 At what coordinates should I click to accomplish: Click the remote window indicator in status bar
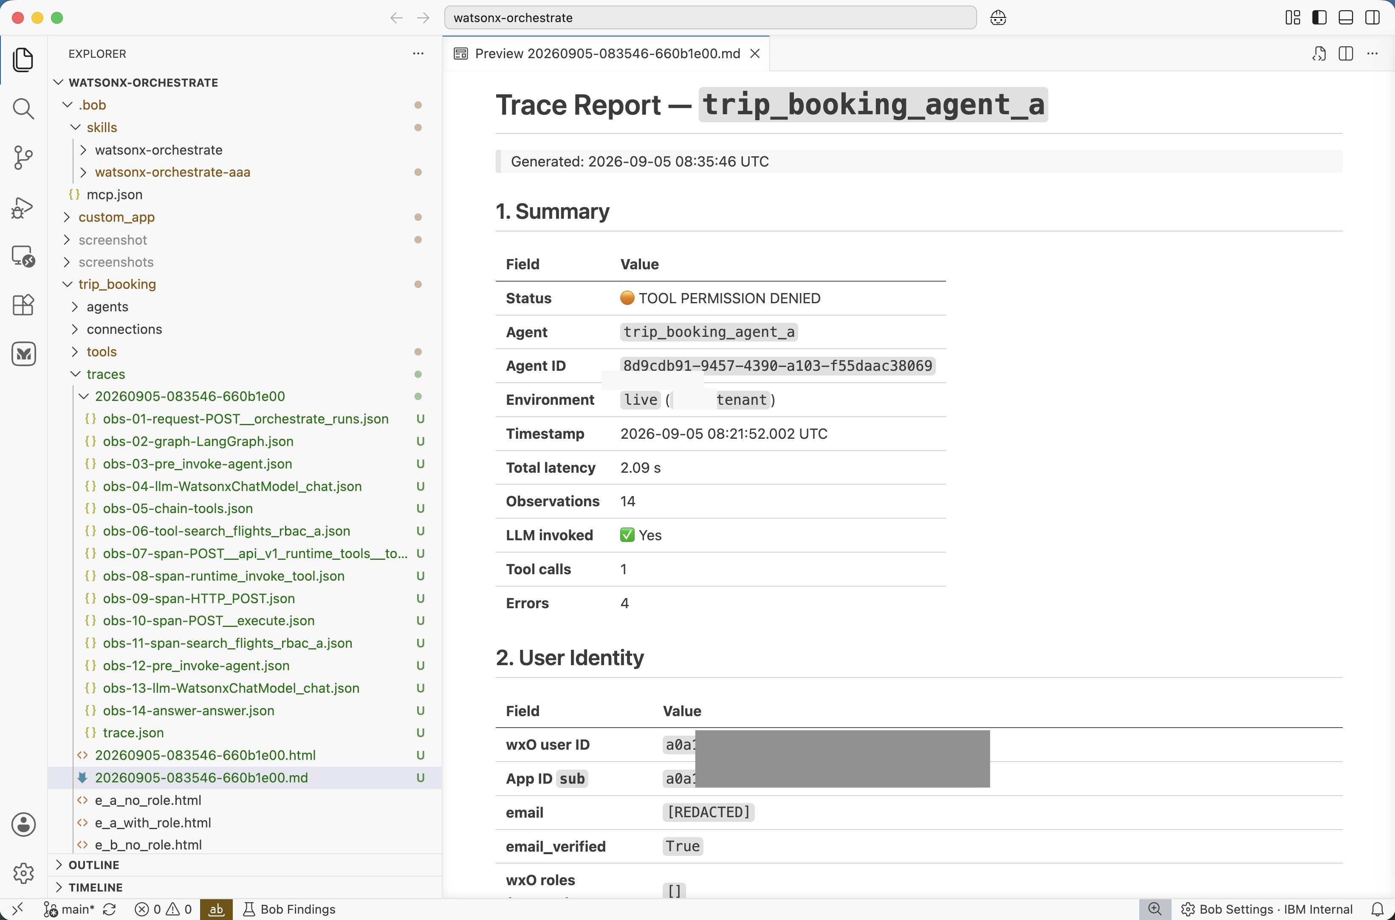[x=17, y=909]
